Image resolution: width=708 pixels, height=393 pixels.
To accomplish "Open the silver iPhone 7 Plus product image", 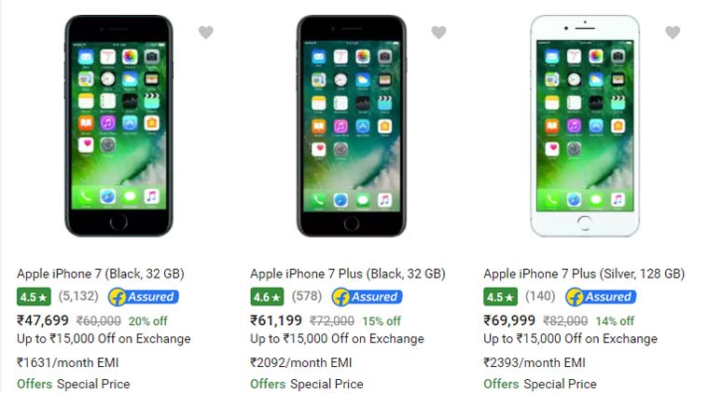I will coord(585,126).
